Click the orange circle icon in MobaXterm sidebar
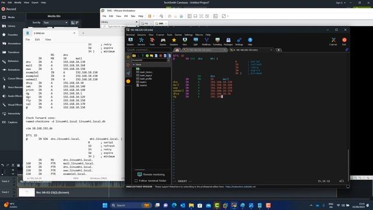The image size is (373, 210). point(128,82)
